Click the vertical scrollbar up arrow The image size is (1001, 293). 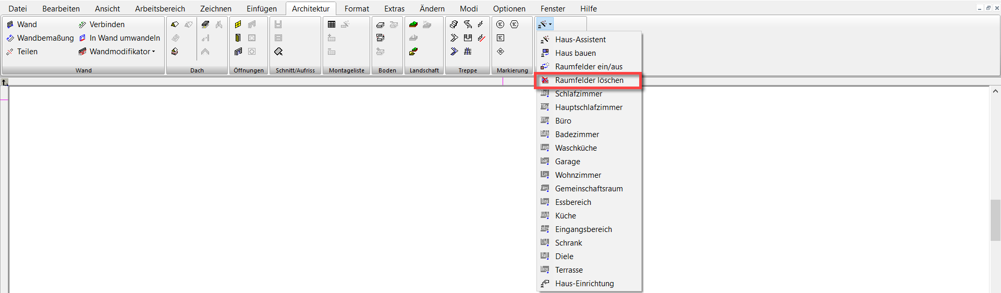[995, 91]
